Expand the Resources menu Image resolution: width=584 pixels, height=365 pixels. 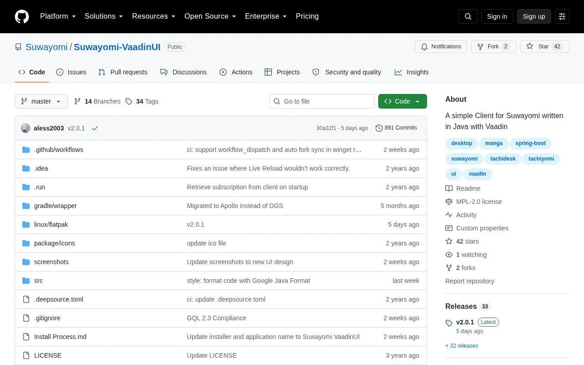(154, 16)
